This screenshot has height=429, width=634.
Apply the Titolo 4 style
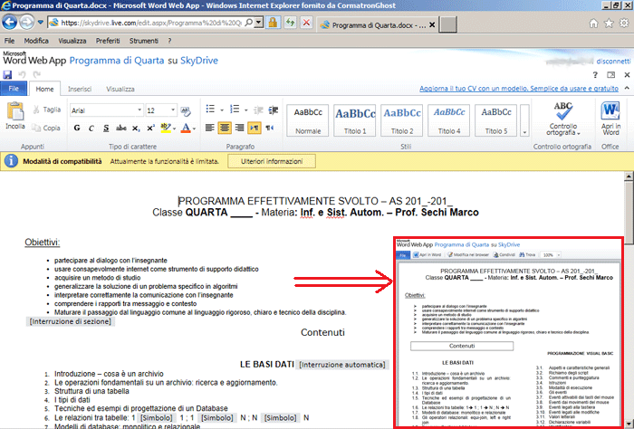(x=449, y=120)
